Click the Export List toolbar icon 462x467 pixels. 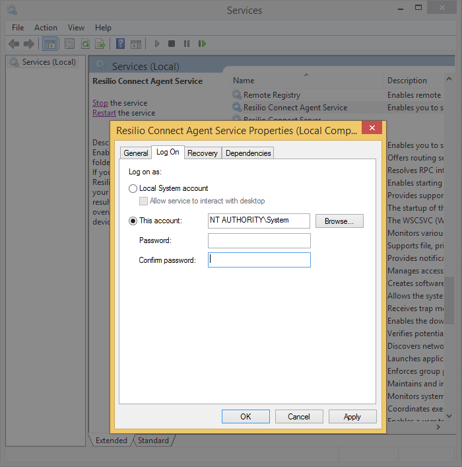click(x=100, y=44)
